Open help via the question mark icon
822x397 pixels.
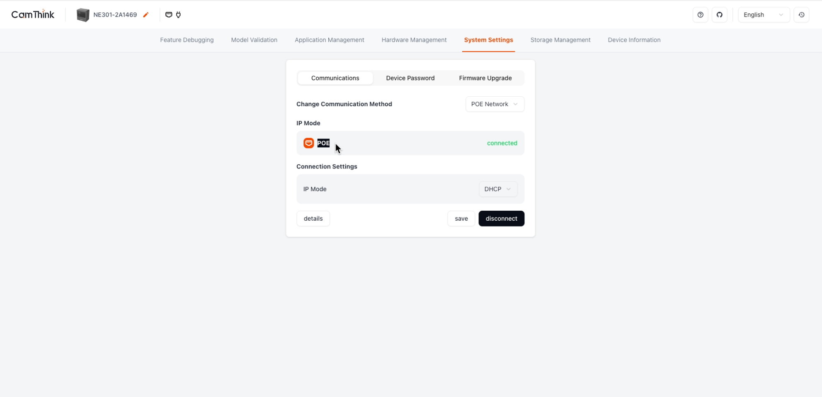tap(700, 15)
